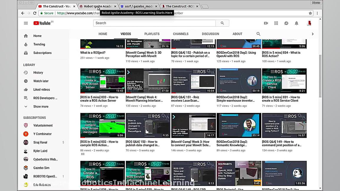Switch to osrf / gazebo_models browser tab
Image resolution: width=340 pixels, height=191 pixels.
tap(139, 6)
